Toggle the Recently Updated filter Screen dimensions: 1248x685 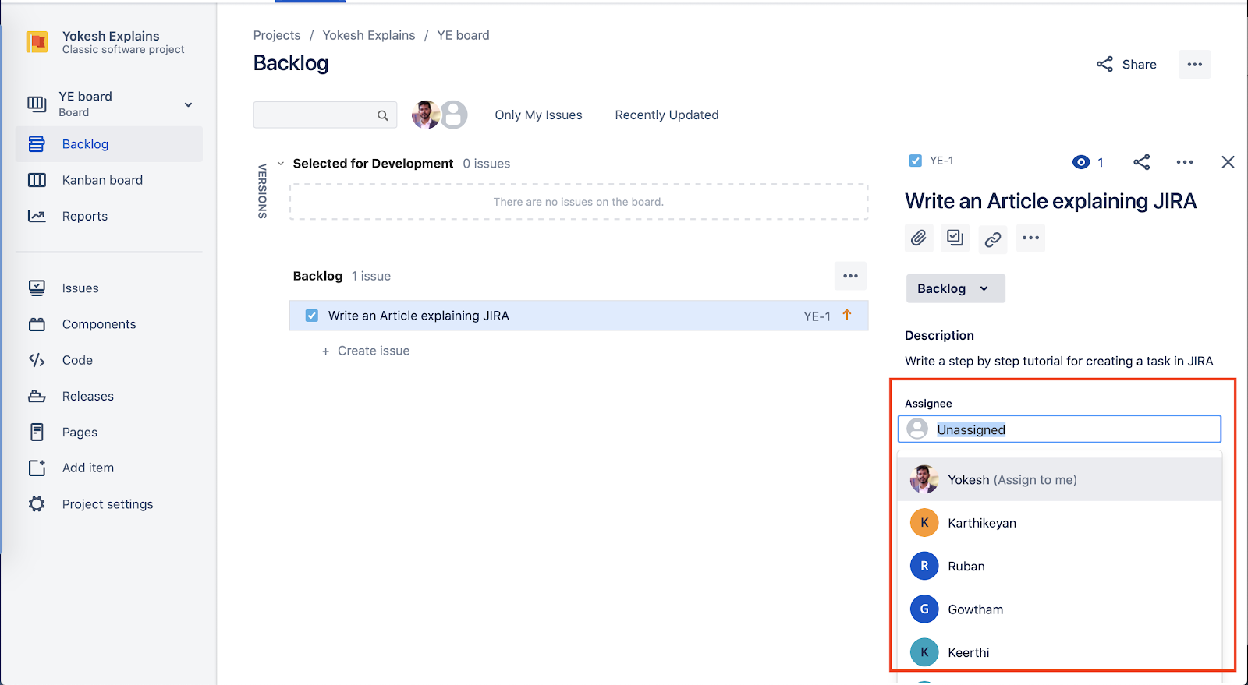(x=667, y=115)
